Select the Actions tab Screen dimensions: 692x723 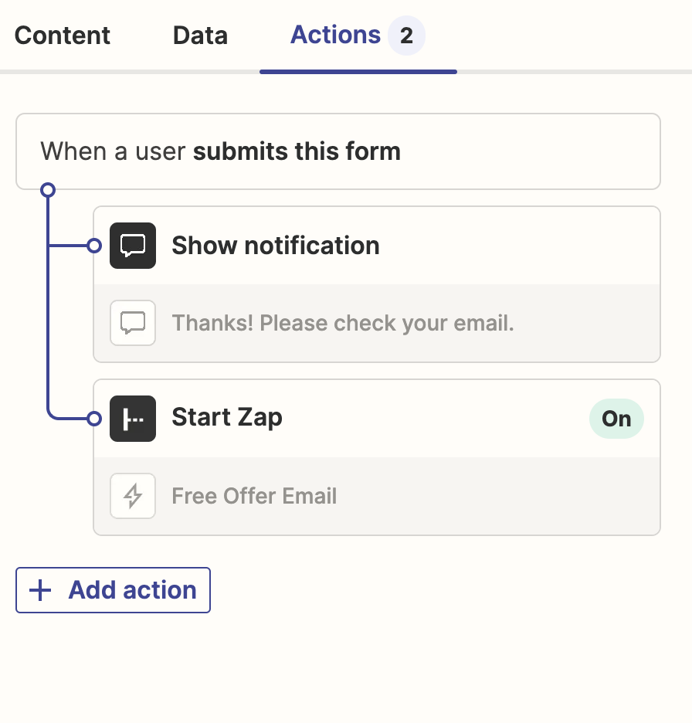(x=335, y=35)
